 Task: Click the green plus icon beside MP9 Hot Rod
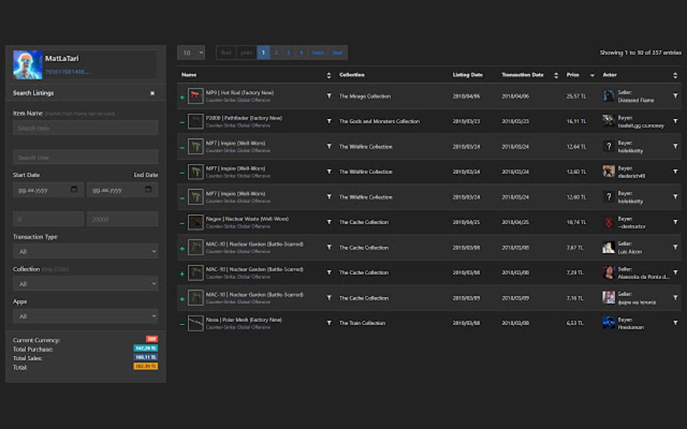(183, 95)
